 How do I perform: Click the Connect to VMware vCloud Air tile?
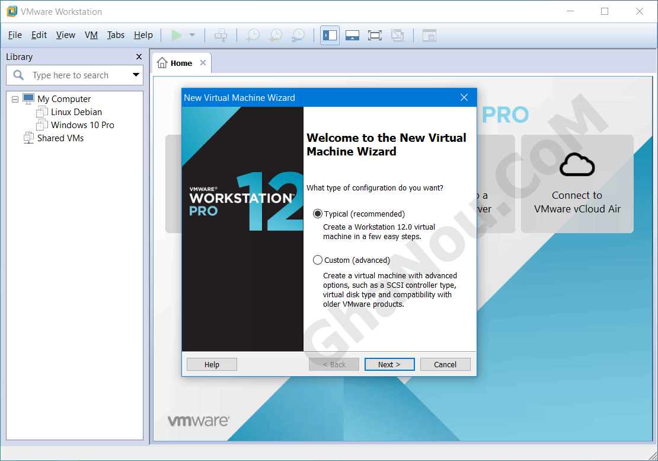coord(577,184)
